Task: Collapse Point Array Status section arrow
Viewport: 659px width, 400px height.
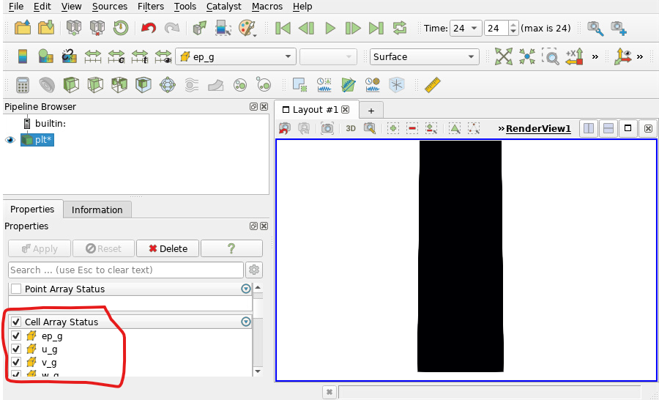Action: click(246, 289)
